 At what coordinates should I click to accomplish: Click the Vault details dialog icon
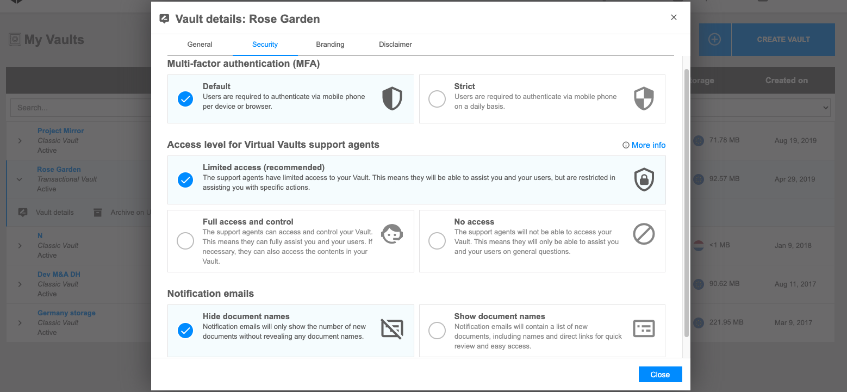(x=164, y=18)
